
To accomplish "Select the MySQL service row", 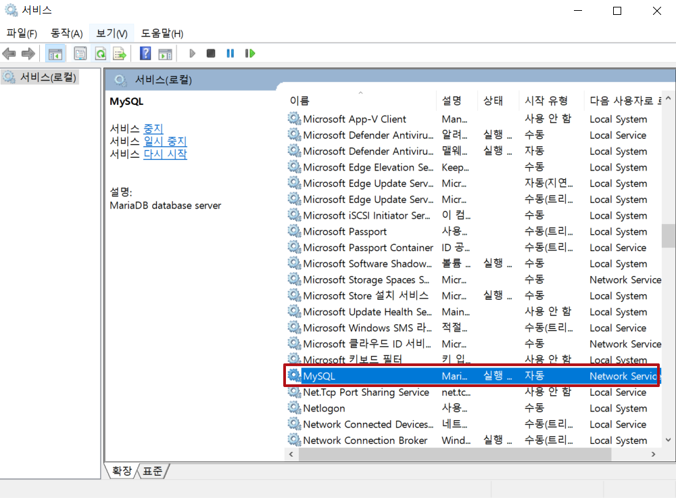I will click(x=472, y=376).
